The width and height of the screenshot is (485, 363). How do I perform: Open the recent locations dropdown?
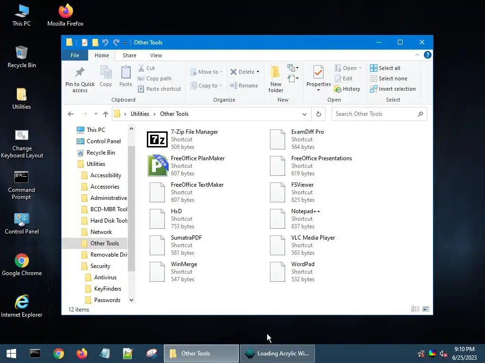(x=96, y=114)
